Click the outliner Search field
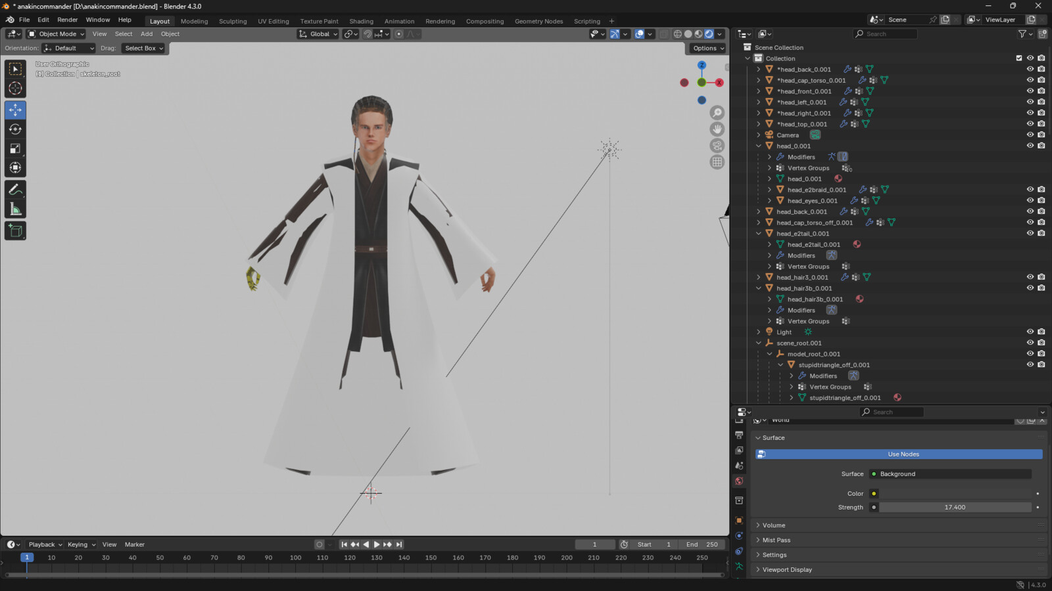The image size is (1052, 591). click(885, 34)
